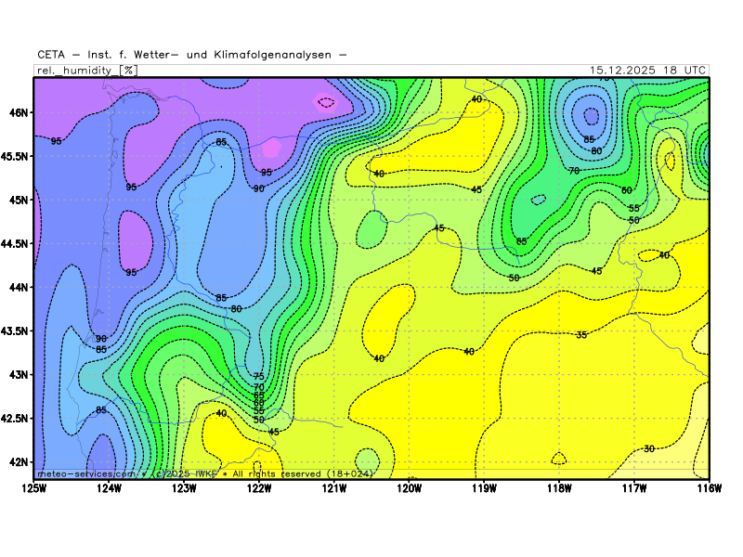743x557 pixels.
Task: Select the 35 contour label
Action: pyautogui.click(x=581, y=335)
